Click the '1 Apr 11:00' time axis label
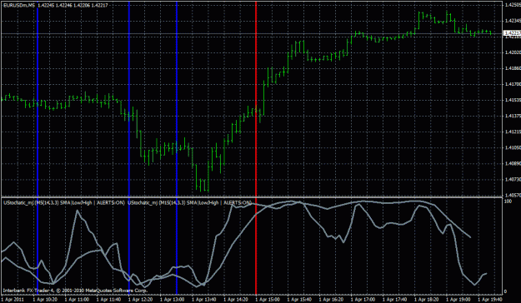Image resolution: width=521 pixels, height=303 pixels. [x=77, y=300]
